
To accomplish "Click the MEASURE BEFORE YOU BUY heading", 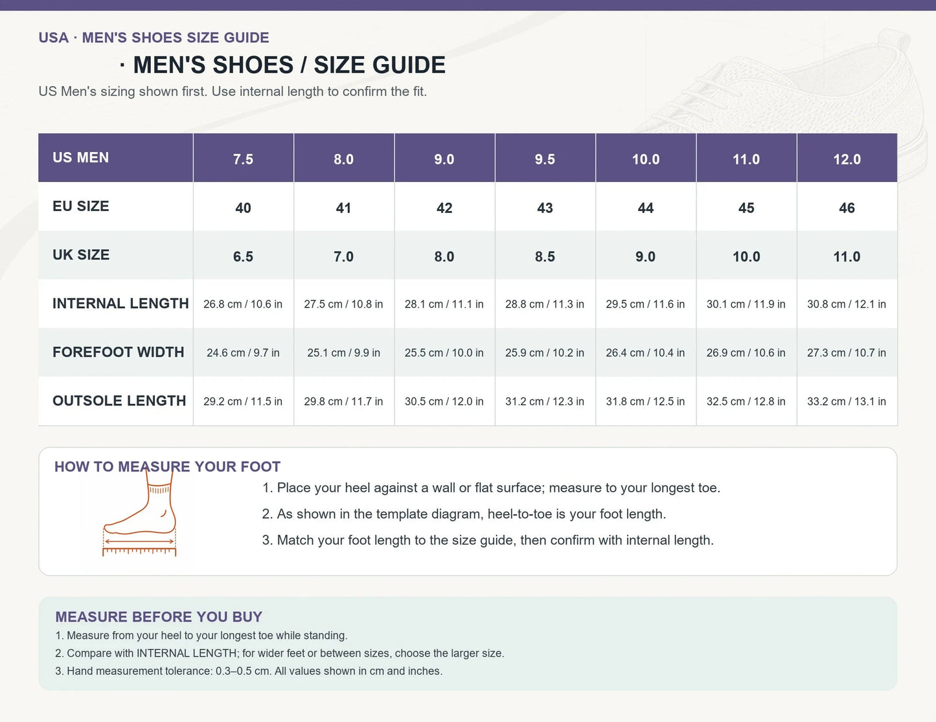I will click(x=159, y=617).
